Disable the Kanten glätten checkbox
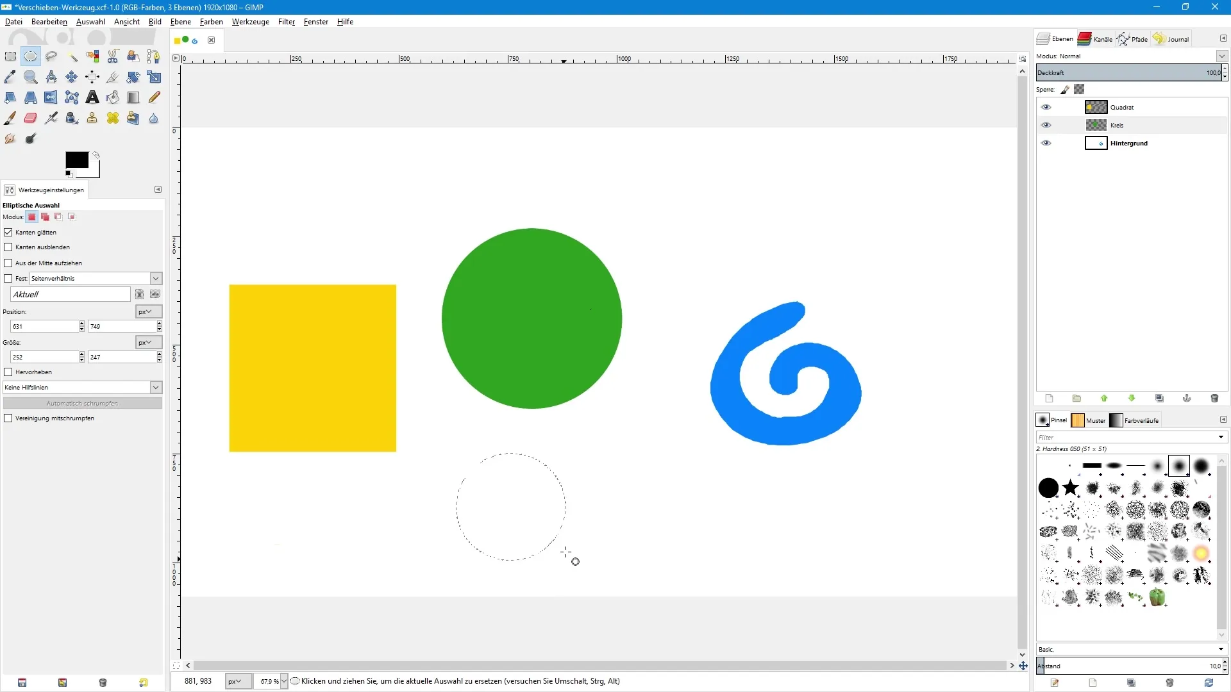1231x692 pixels. coord(8,233)
